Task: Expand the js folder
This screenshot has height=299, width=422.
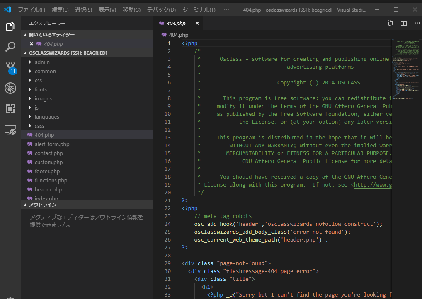Action: click(x=30, y=108)
